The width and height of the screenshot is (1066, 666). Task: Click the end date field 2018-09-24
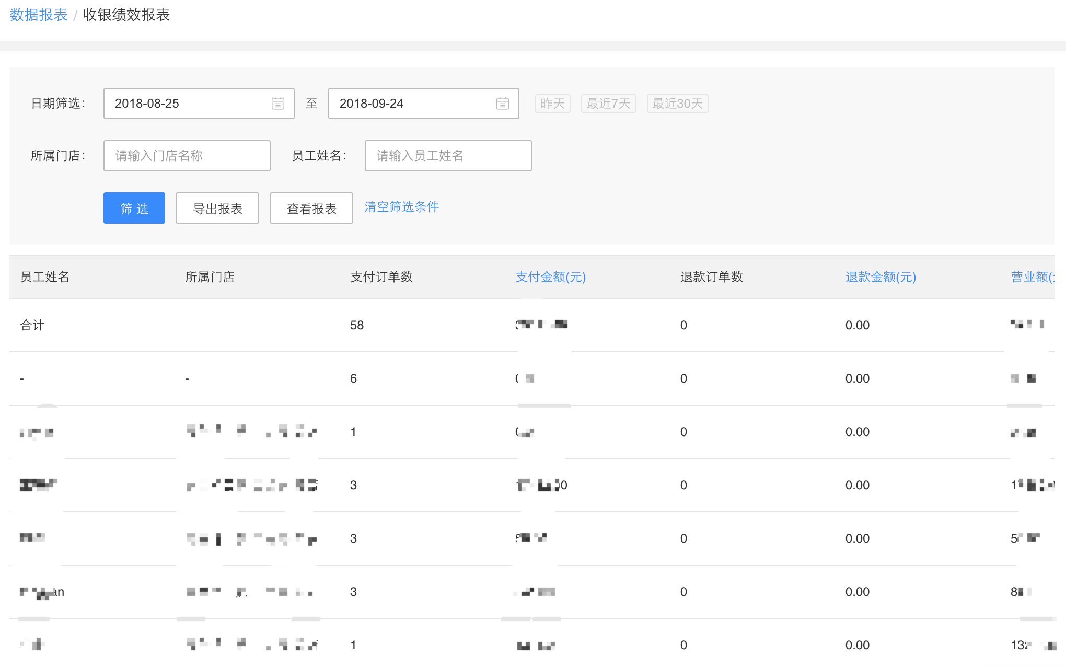(424, 104)
